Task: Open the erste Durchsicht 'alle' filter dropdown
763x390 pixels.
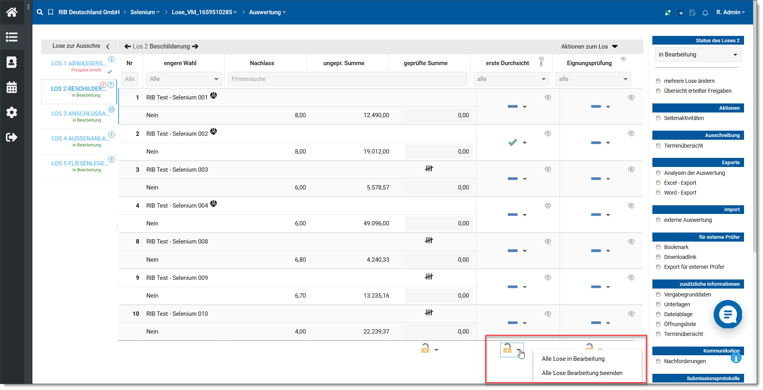Action: tap(511, 79)
